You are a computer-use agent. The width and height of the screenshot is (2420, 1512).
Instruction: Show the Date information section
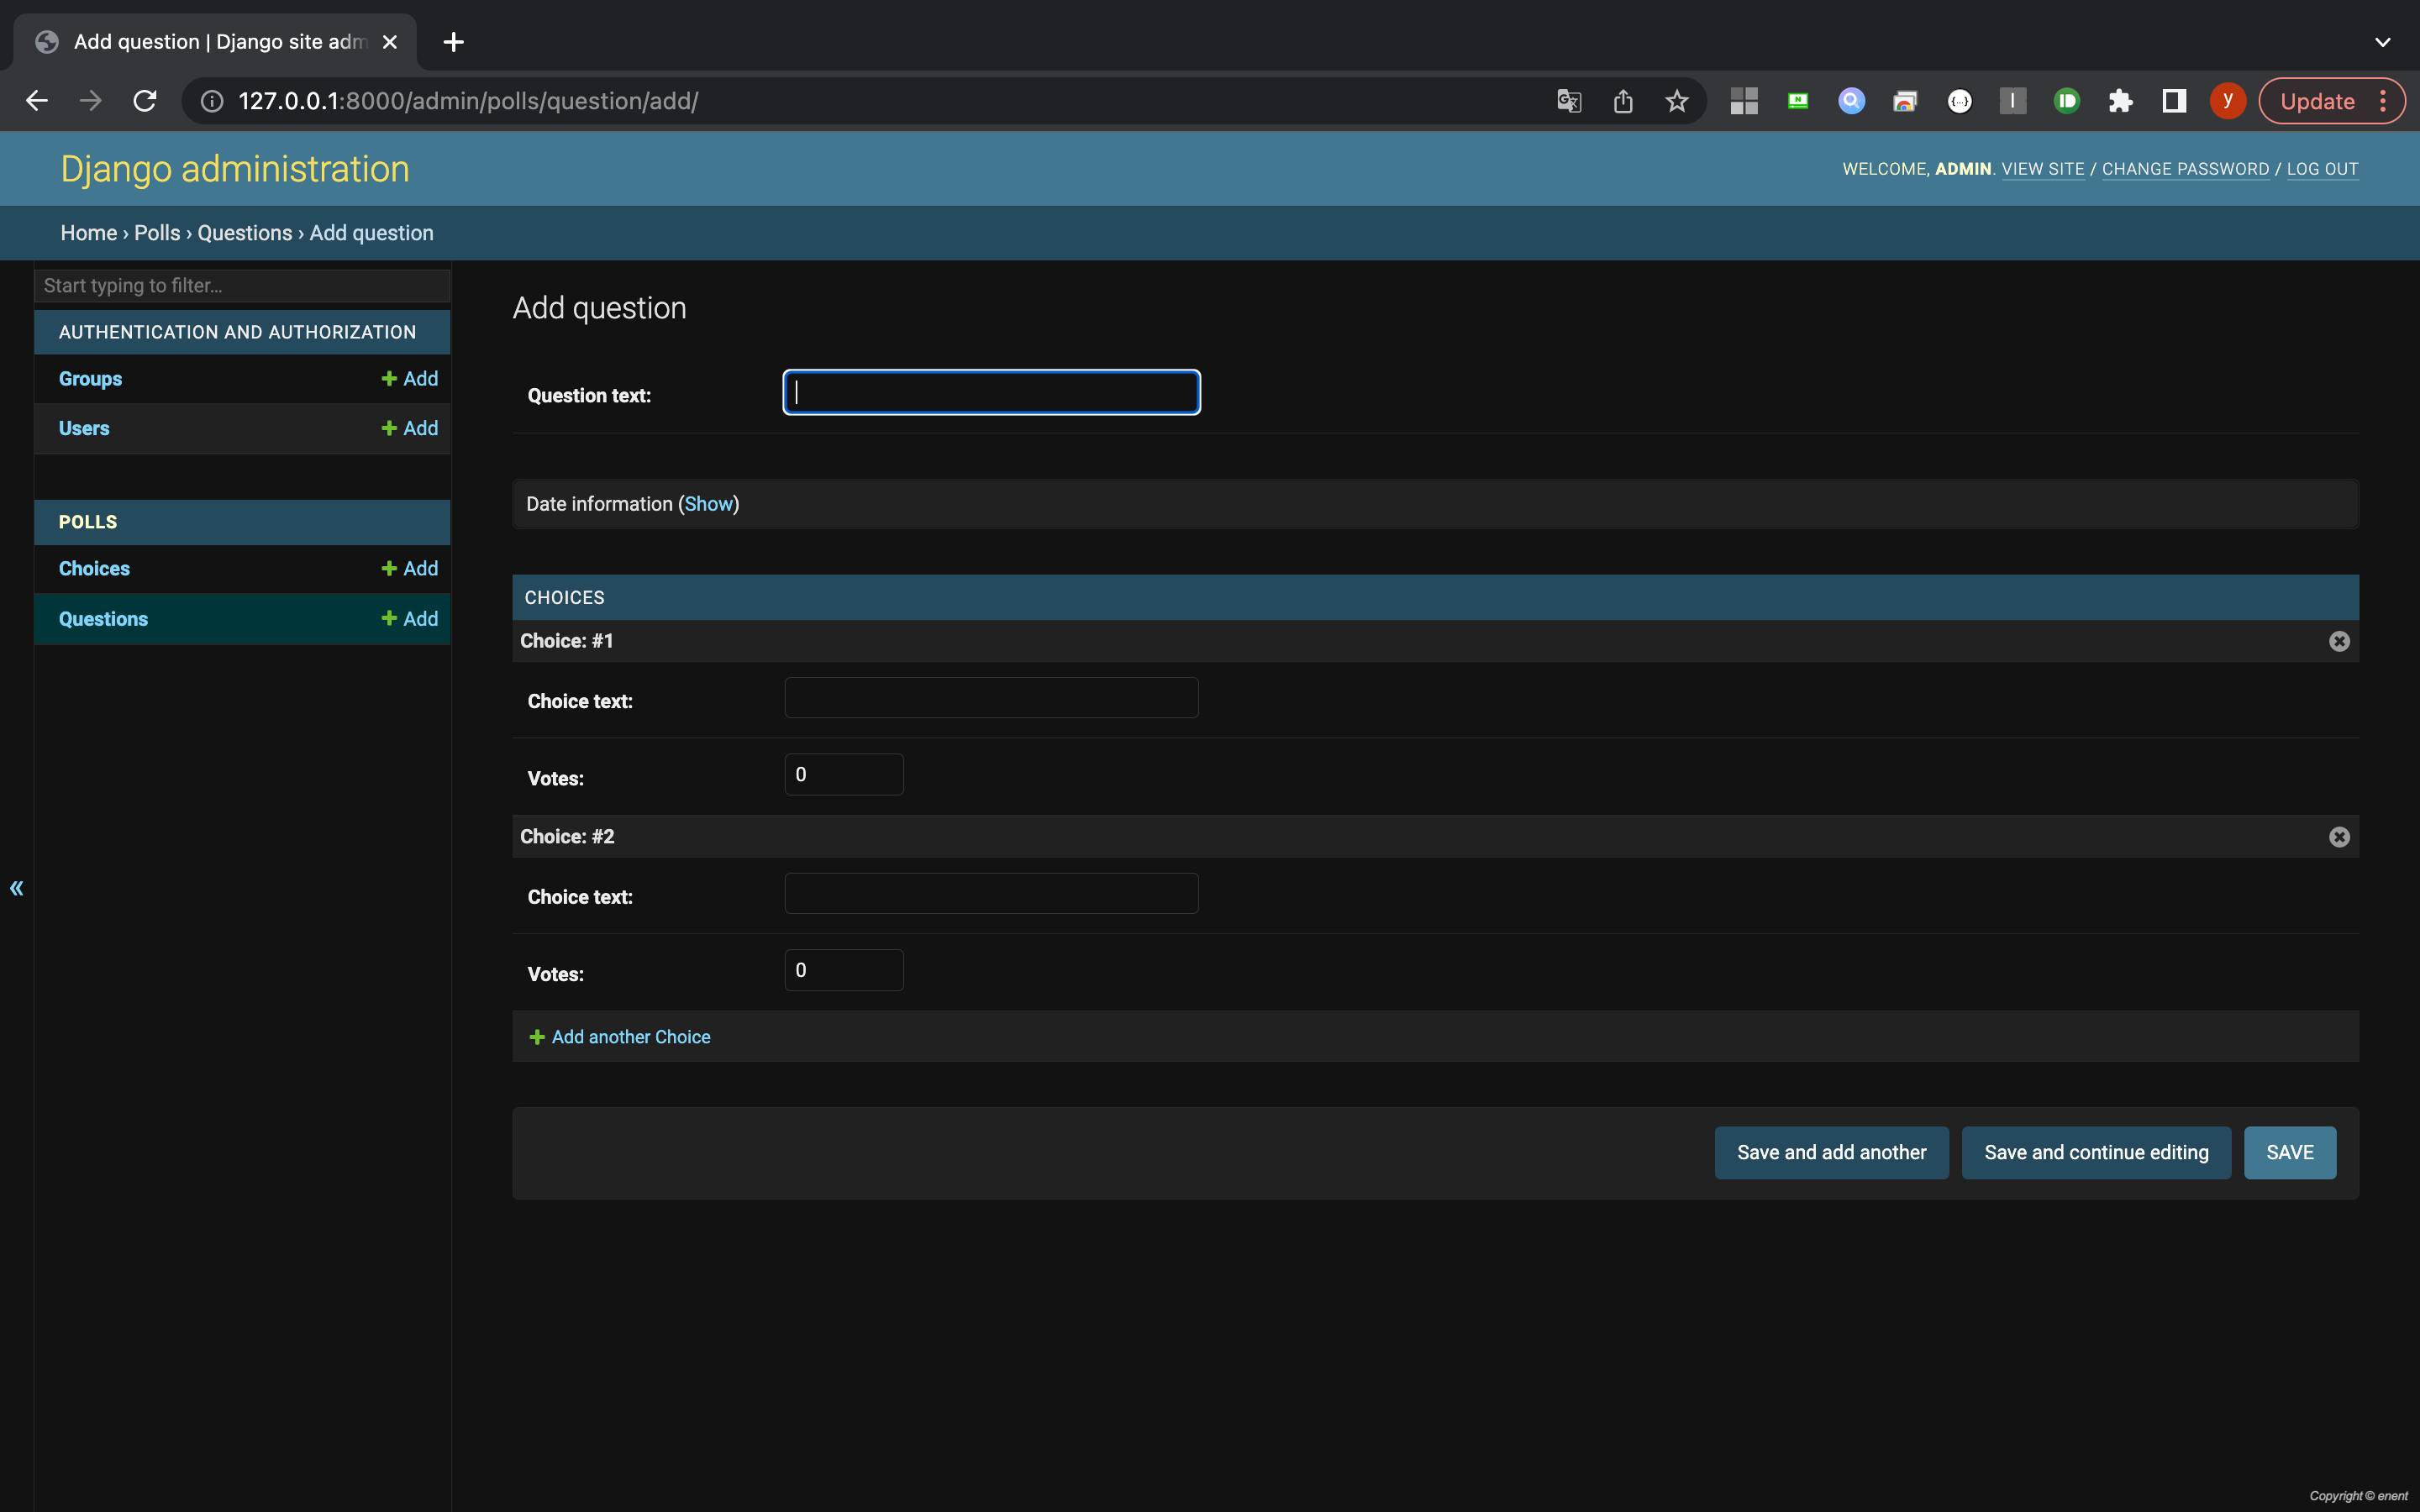coord(708,504)
